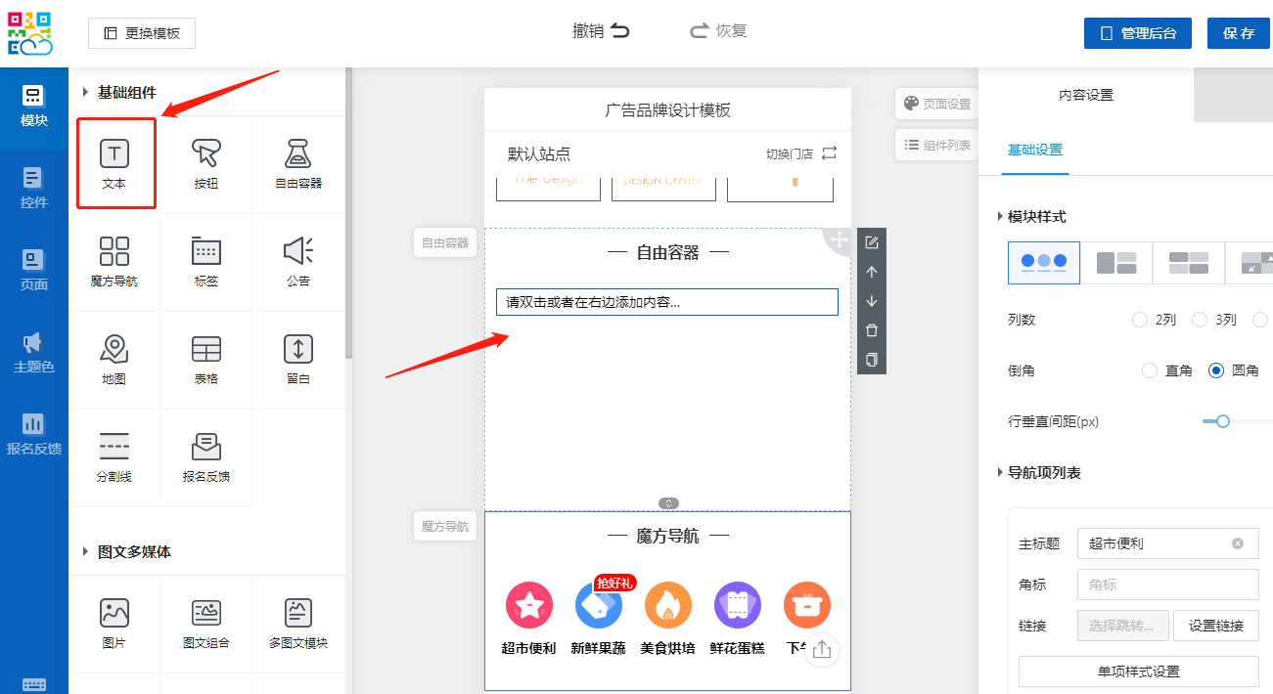Collapse the 模块样式 settings group

pyautogui.click(x=1000, y=217)
